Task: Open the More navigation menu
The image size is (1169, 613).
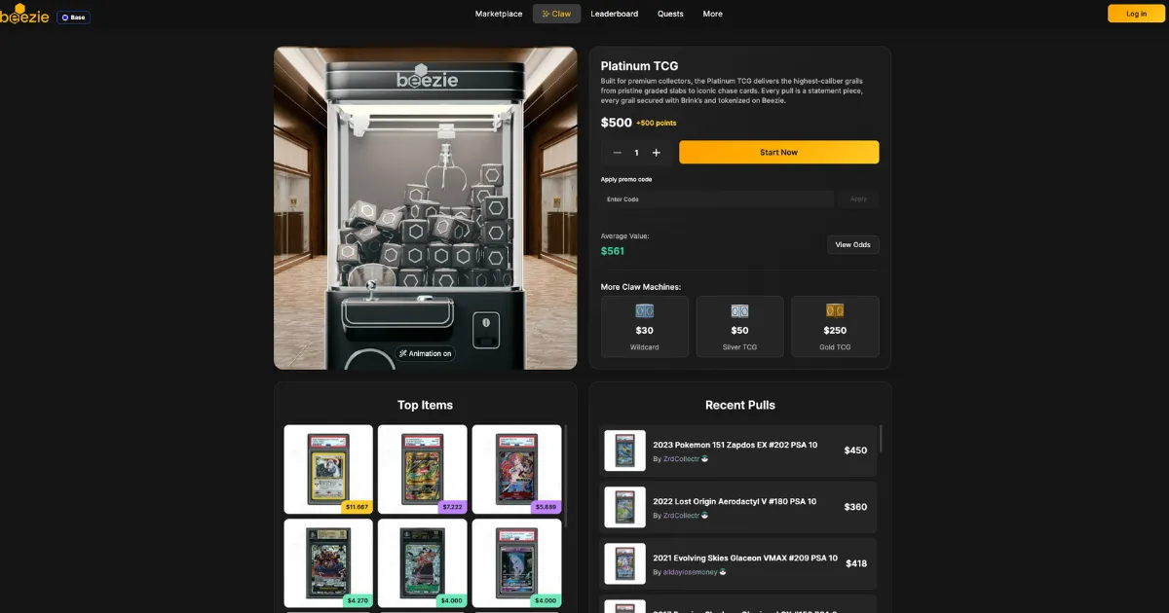Action: 712,14
